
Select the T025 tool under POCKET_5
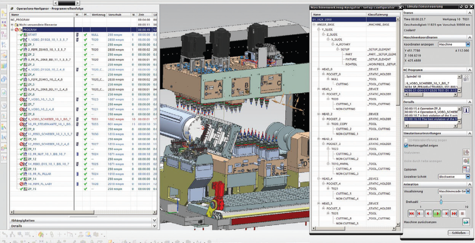335,213
